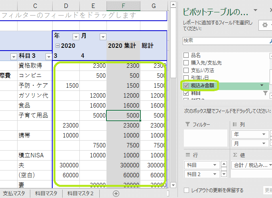
Task: Click the vertical worksheet scrollbar thumb
Action: coord(173,43)
